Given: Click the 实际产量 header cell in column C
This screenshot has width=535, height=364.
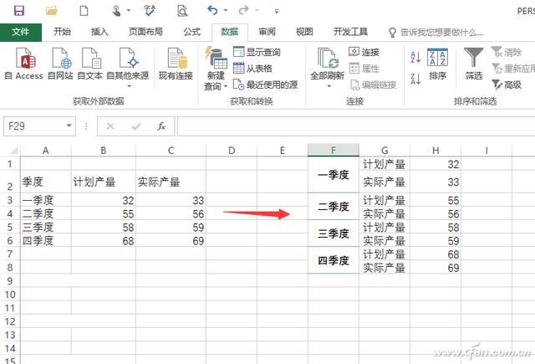Looking at the screenshot, I should (x=171, y=182).
